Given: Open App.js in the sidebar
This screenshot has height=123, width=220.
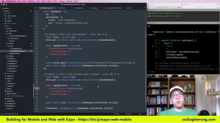Looking at the screenshot, I should pos(9,88).
